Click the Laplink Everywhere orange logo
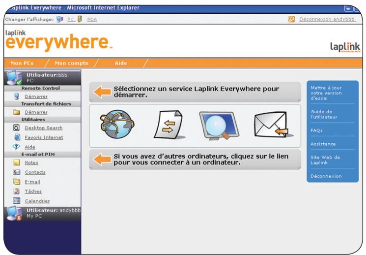This screenshot has width=366, height=255. point(58,40)
